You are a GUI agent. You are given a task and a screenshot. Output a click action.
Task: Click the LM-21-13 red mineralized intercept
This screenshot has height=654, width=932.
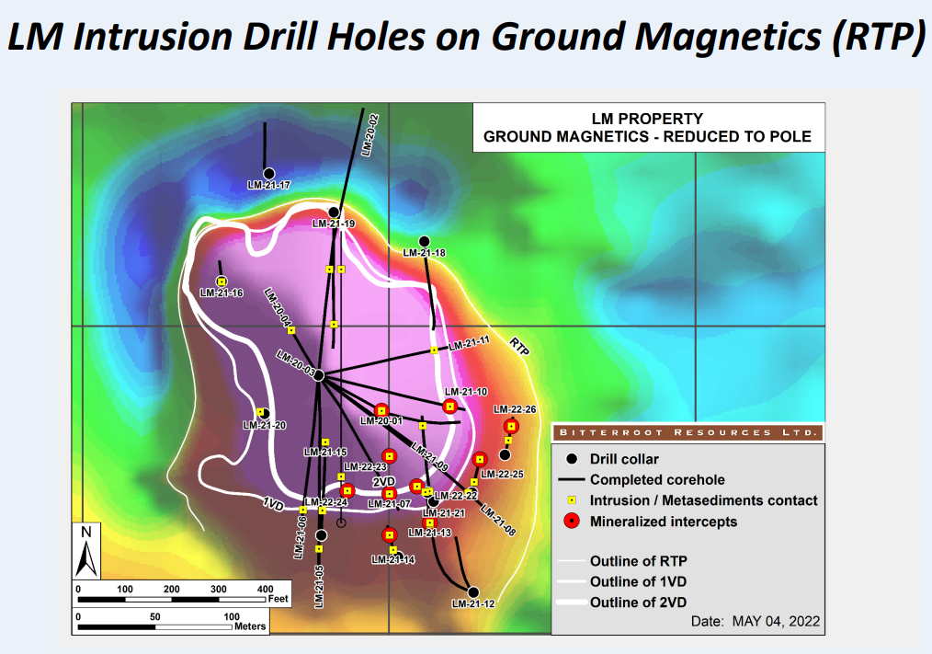tap(430, 523)
